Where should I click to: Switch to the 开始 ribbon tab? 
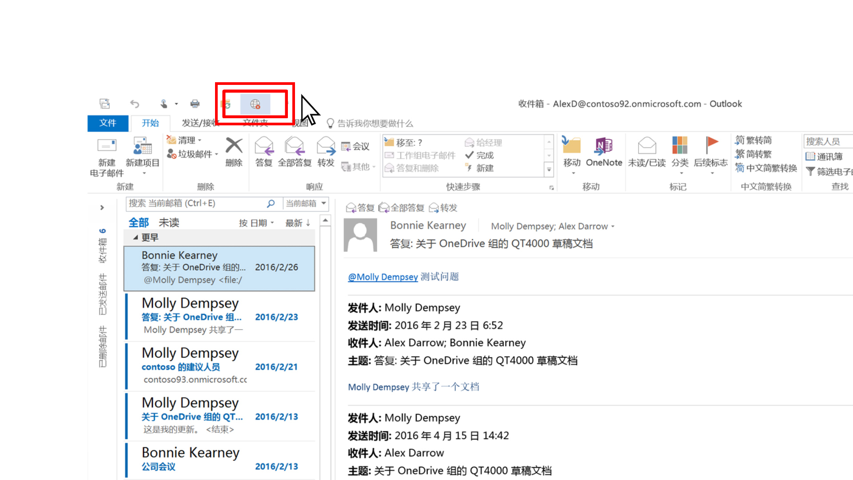pyautogui.click(x=150, y=123)
